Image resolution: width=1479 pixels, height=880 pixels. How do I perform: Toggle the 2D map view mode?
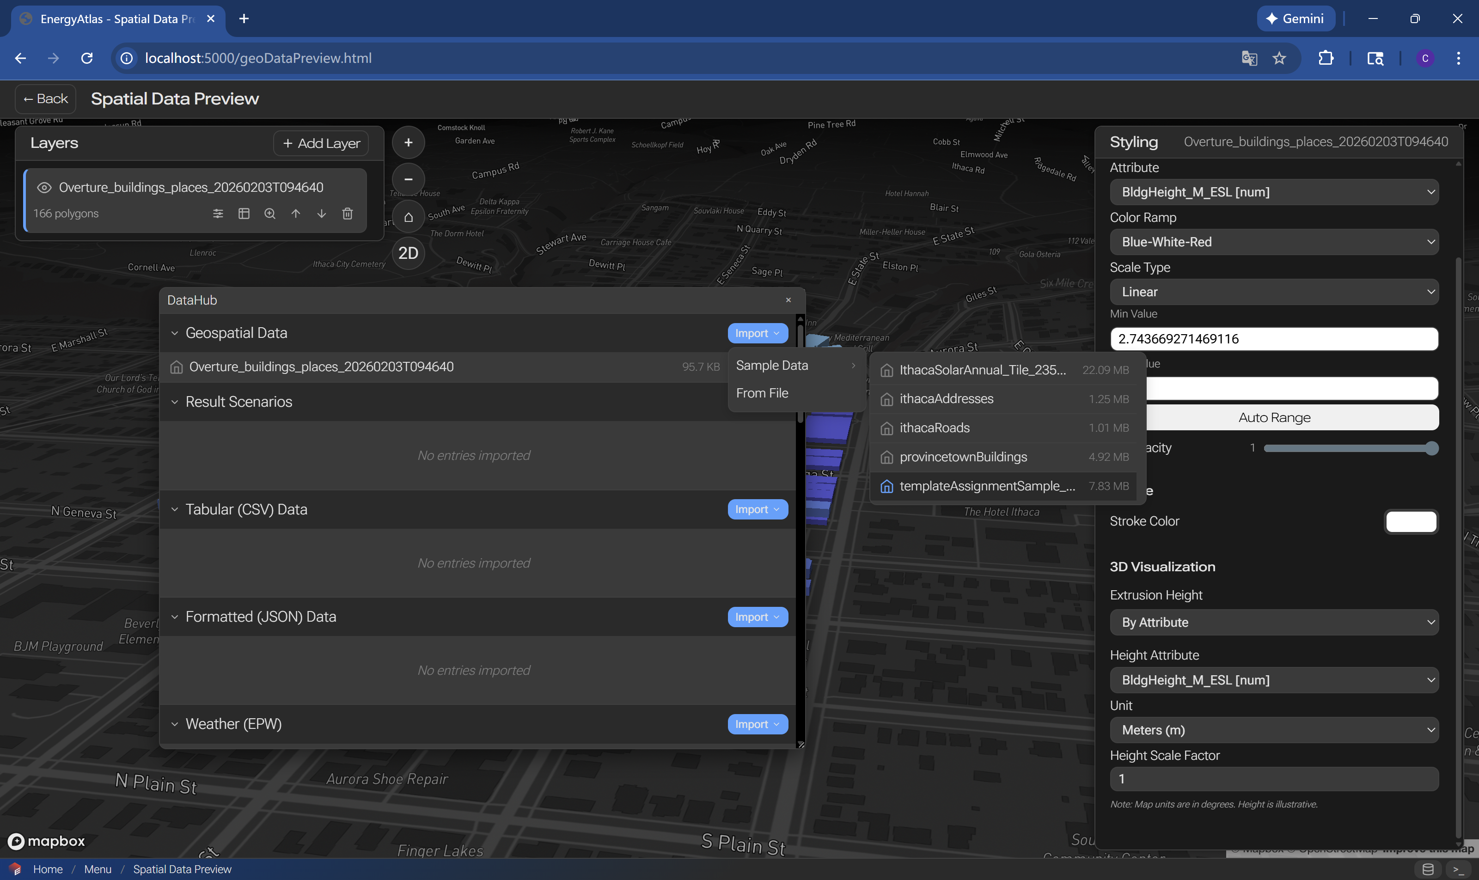(408, 253)
